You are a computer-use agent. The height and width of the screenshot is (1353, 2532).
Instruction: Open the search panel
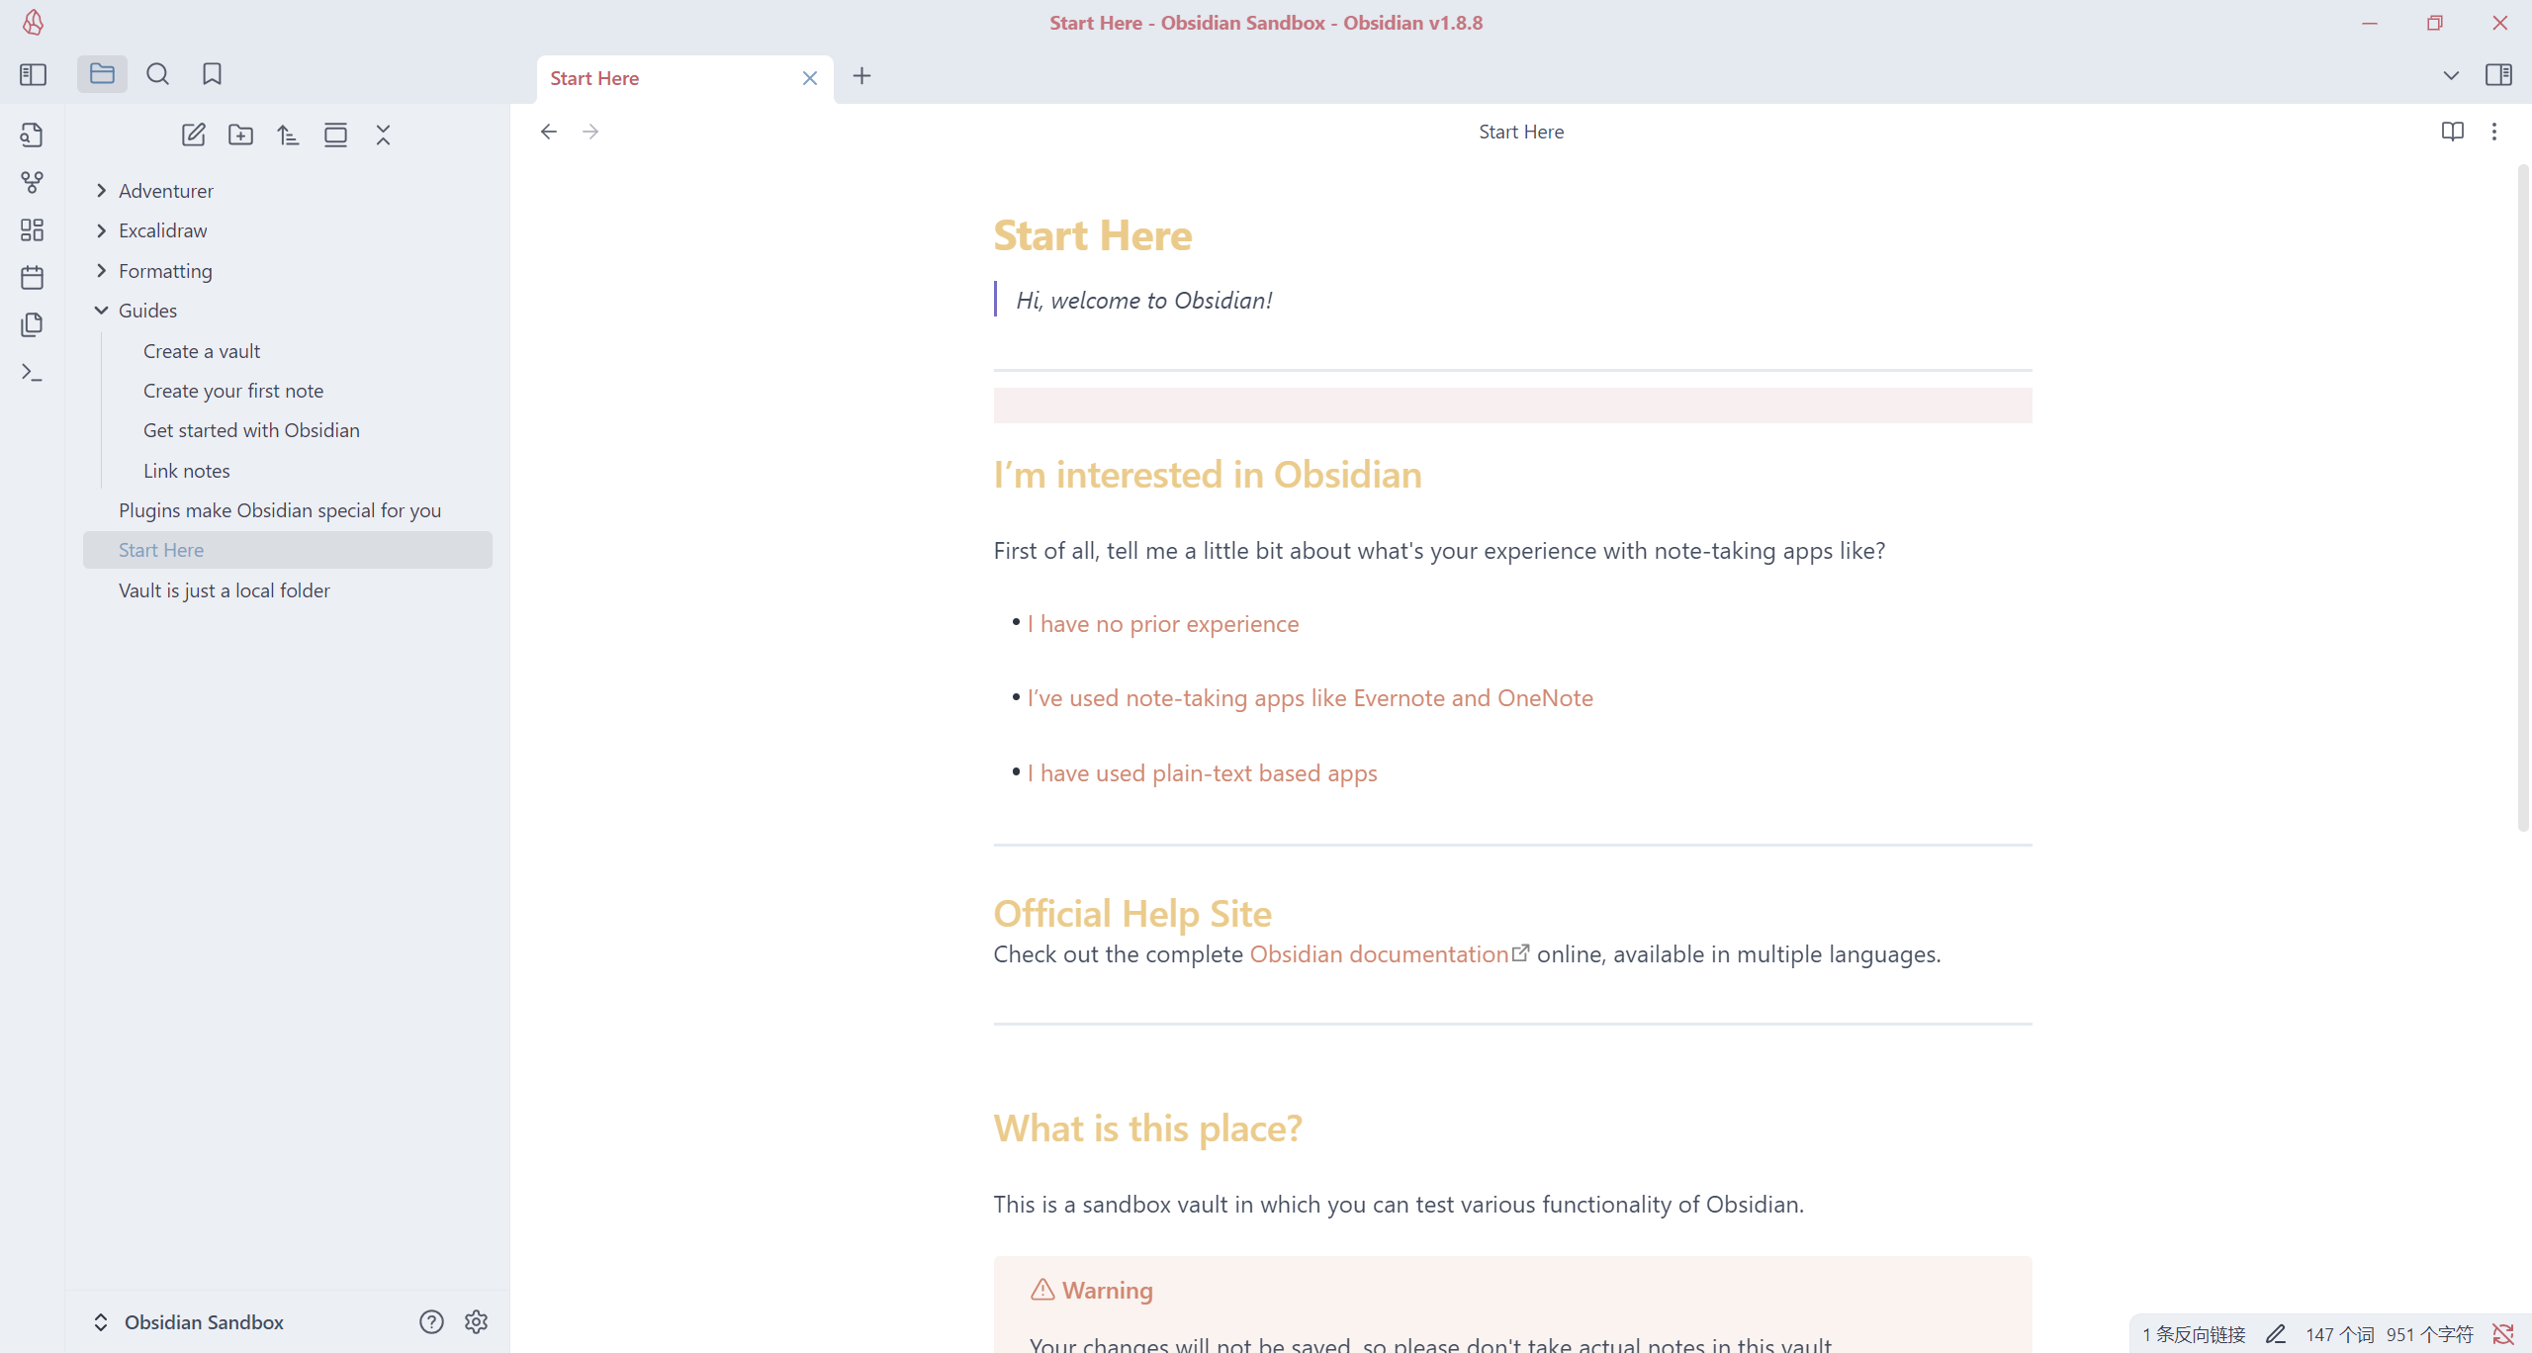pyautogui.click(x=157, y=74)
